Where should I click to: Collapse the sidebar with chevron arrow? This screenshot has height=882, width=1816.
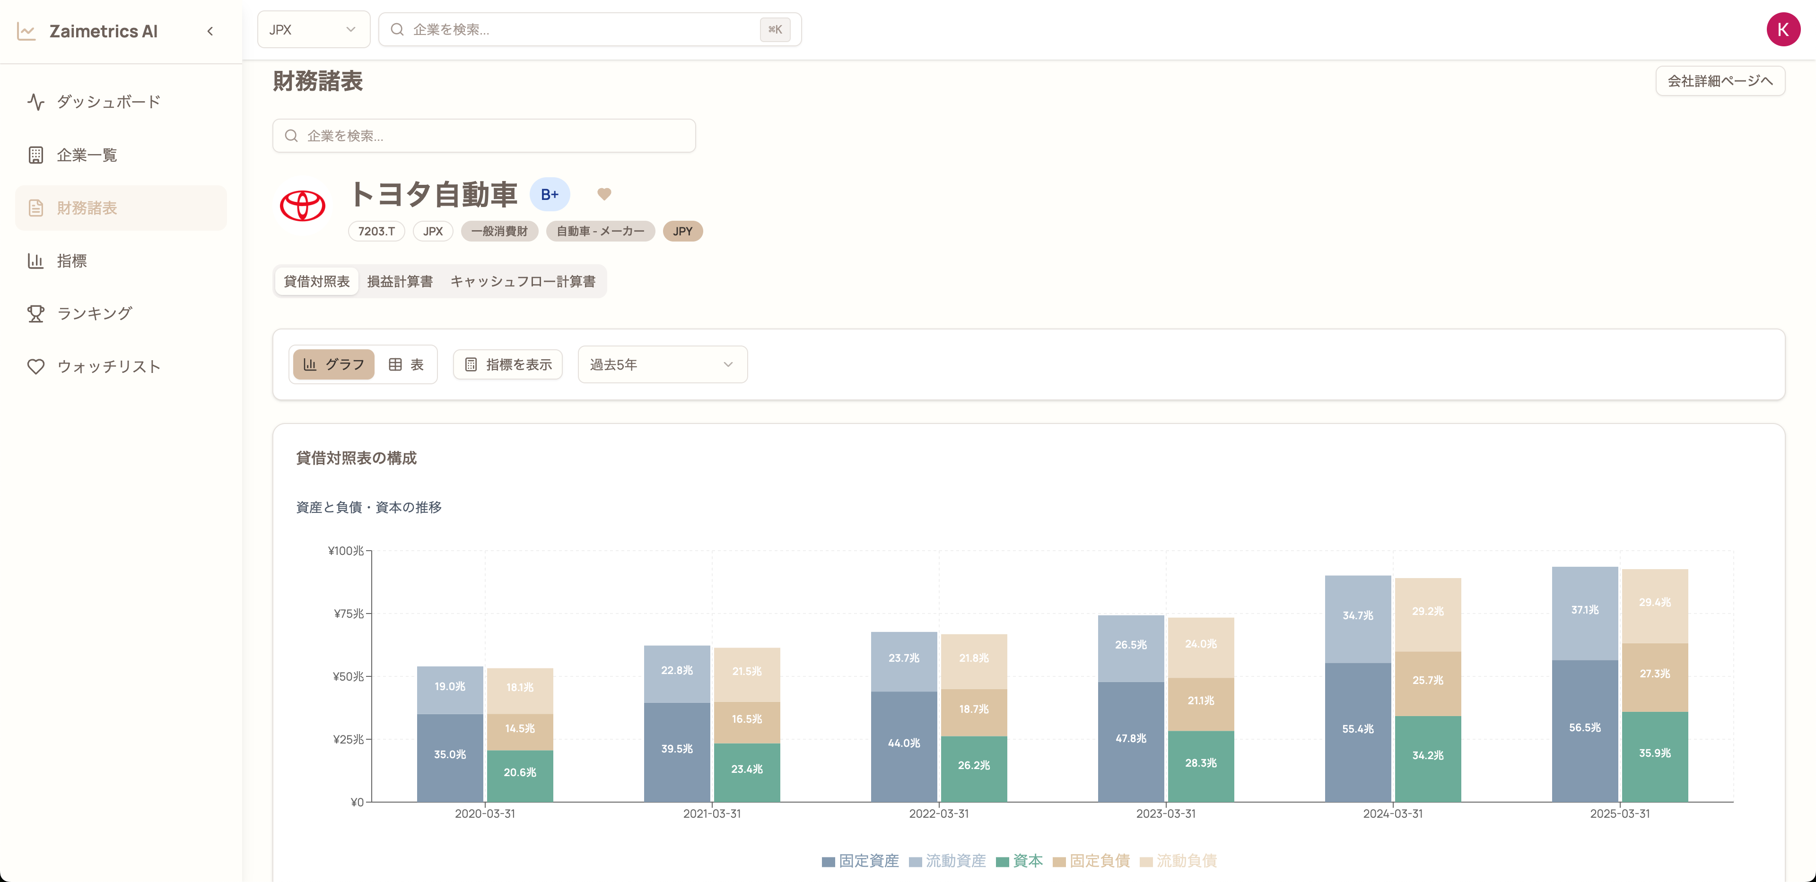pyautogui.click(x=210, y=31)
